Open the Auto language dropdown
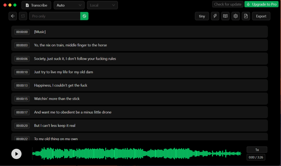This screenshot has height=166, width=281. [69, 5]
